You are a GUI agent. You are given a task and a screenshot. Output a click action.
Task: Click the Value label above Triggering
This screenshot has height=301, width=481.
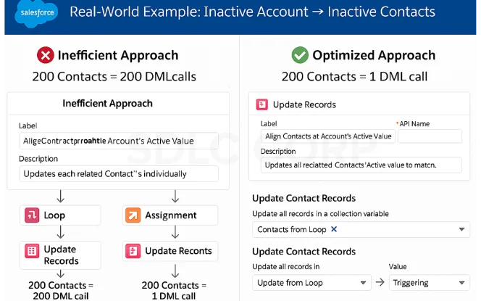click(398, 267)
